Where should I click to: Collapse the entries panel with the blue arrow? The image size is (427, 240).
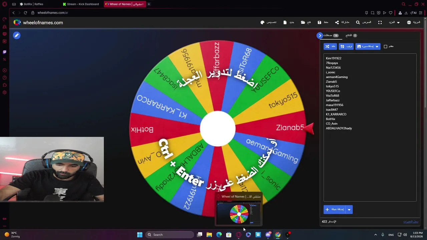point(320,35)
